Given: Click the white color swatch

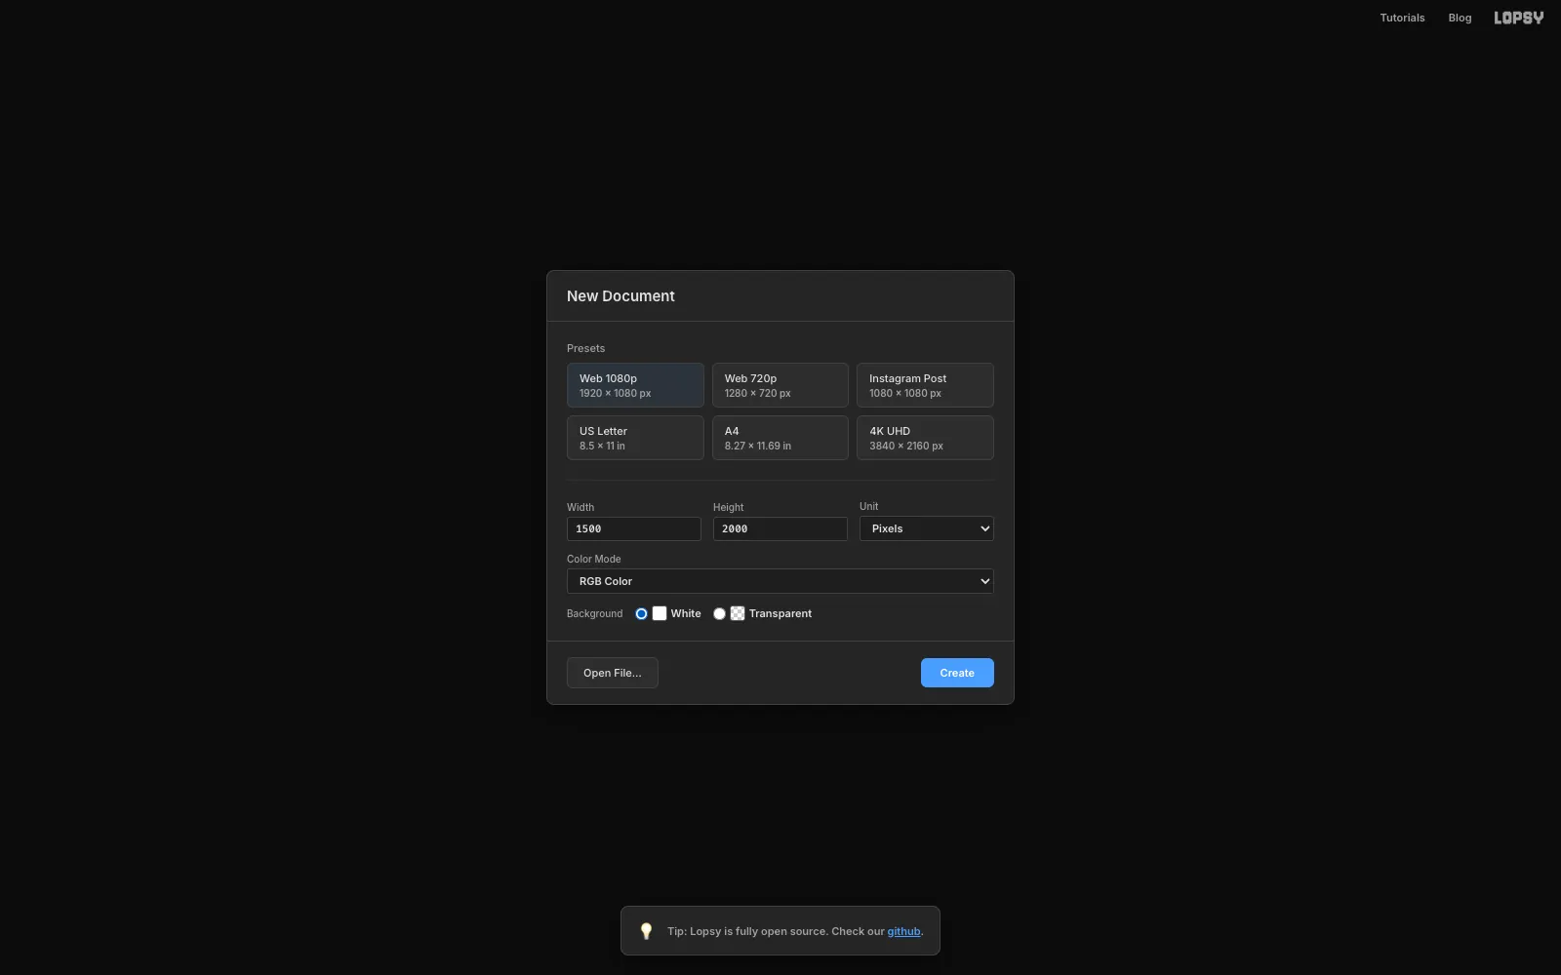Looking at the screenshot, I should point(660,613).
